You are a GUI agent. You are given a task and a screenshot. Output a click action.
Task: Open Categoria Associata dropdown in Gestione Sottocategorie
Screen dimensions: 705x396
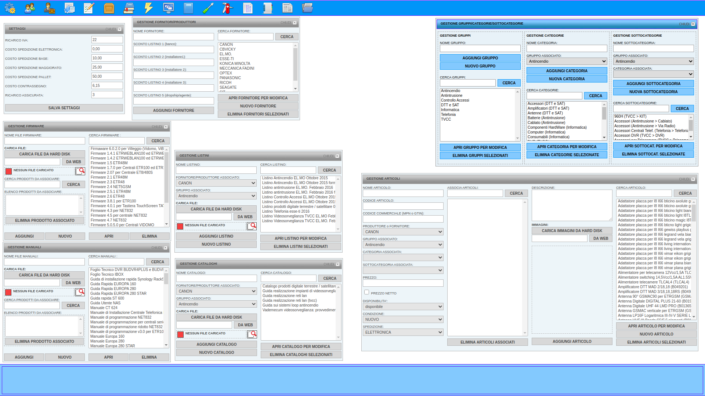click(653, 74)
